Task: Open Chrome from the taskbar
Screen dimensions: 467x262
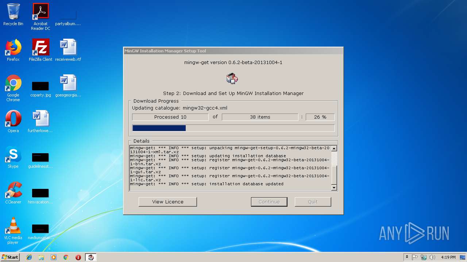Action: (x=66, y=257)
